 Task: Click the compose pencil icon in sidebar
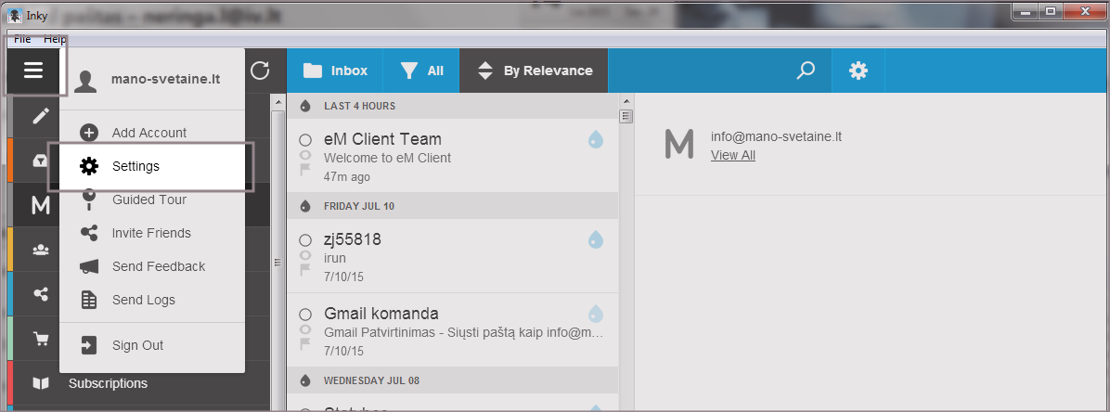[40, 116]
